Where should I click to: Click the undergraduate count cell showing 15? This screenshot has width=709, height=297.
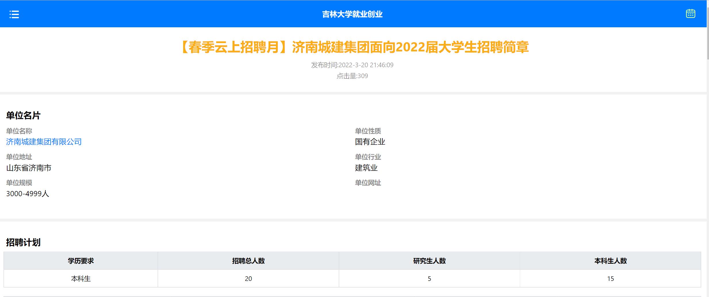tap(610, 279)
